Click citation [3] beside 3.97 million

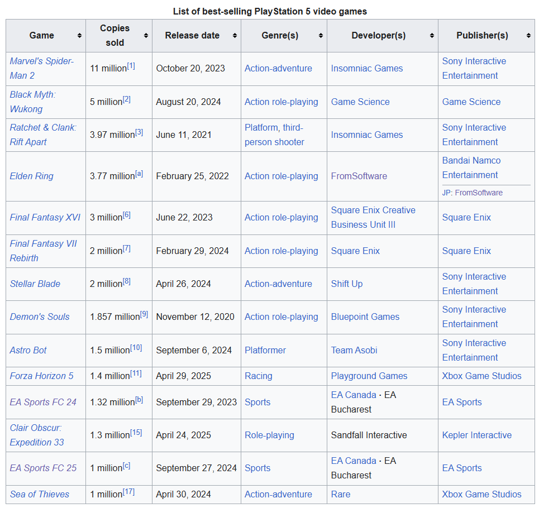point(139,132)
